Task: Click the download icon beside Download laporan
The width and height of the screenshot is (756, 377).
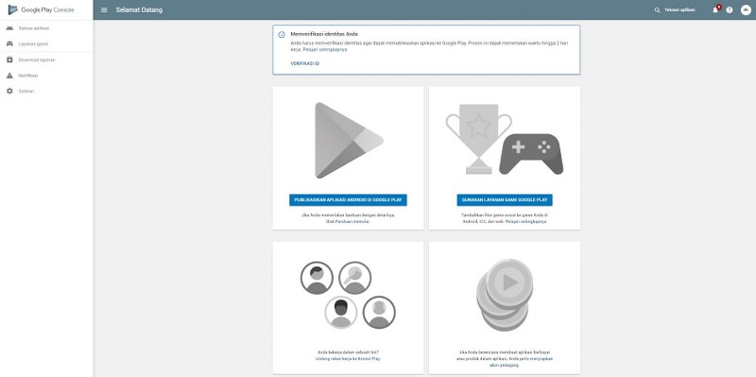Action: [9, 60]
